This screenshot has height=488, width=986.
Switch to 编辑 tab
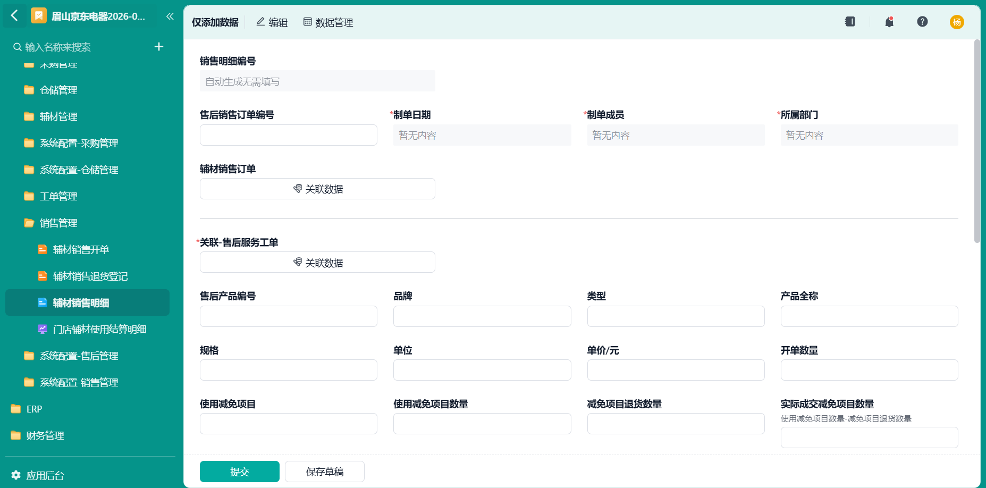[x=272, y=22]
